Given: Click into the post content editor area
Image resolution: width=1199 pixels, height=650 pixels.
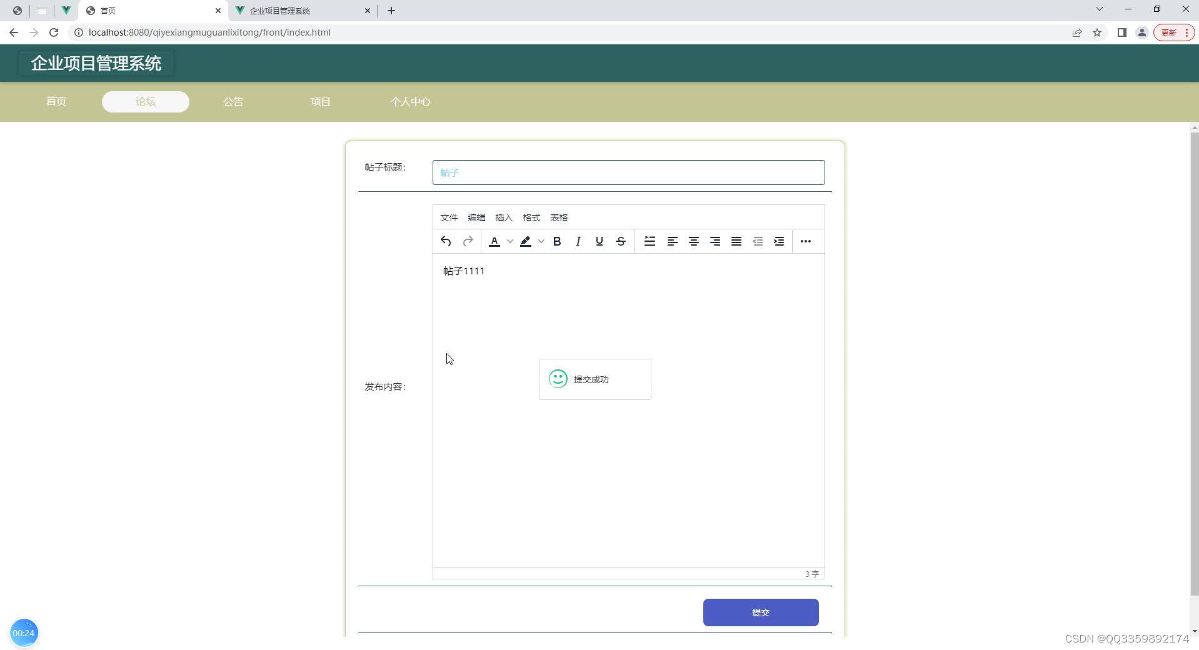Looking at the screenshot, I should (x=628, y=411).
